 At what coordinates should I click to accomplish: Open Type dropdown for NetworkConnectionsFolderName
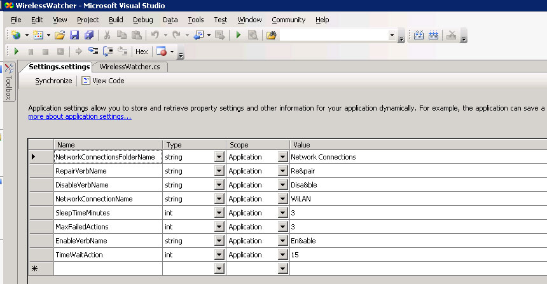point(219,157)
